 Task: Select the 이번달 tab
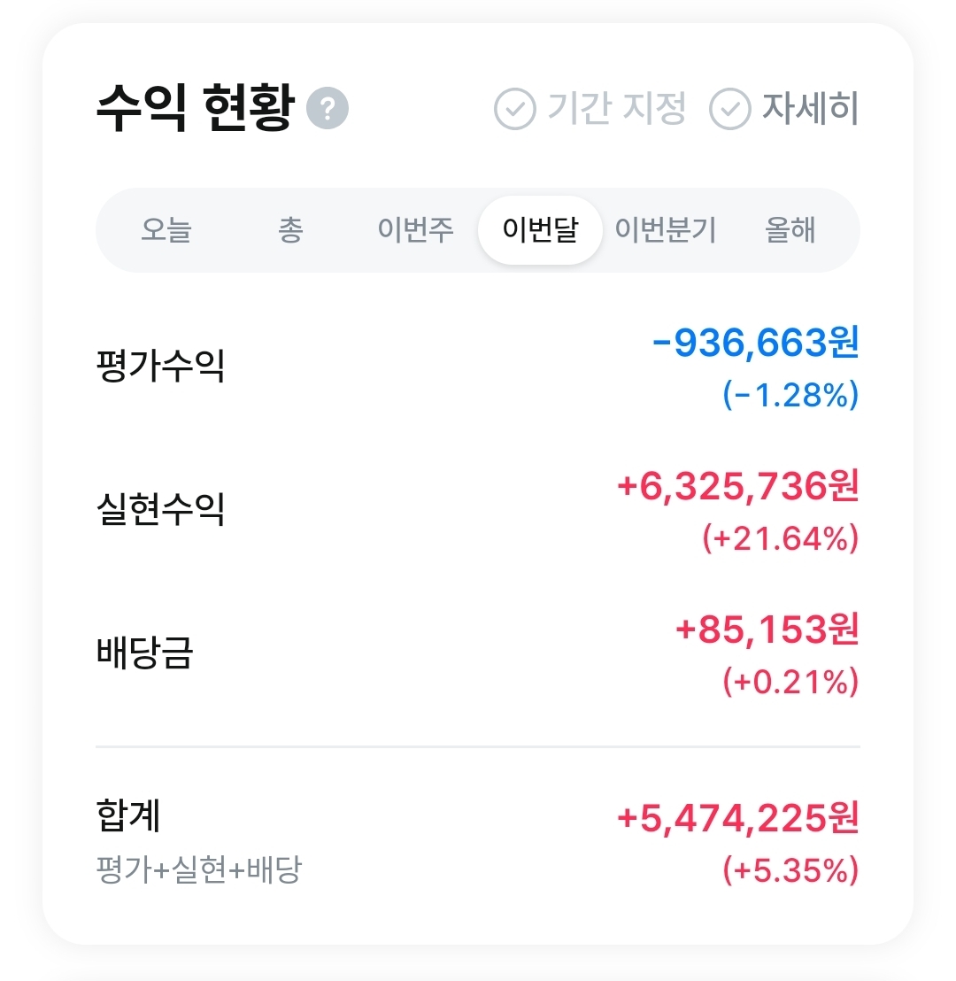click(x=540, y=230)
